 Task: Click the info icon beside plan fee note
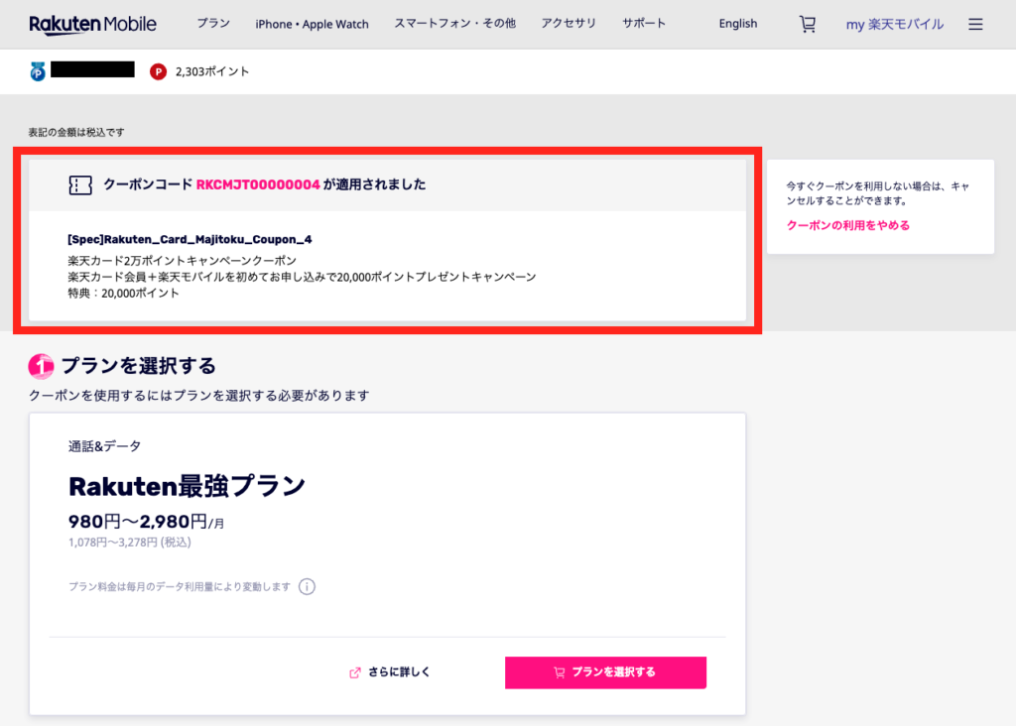point(307,587)
